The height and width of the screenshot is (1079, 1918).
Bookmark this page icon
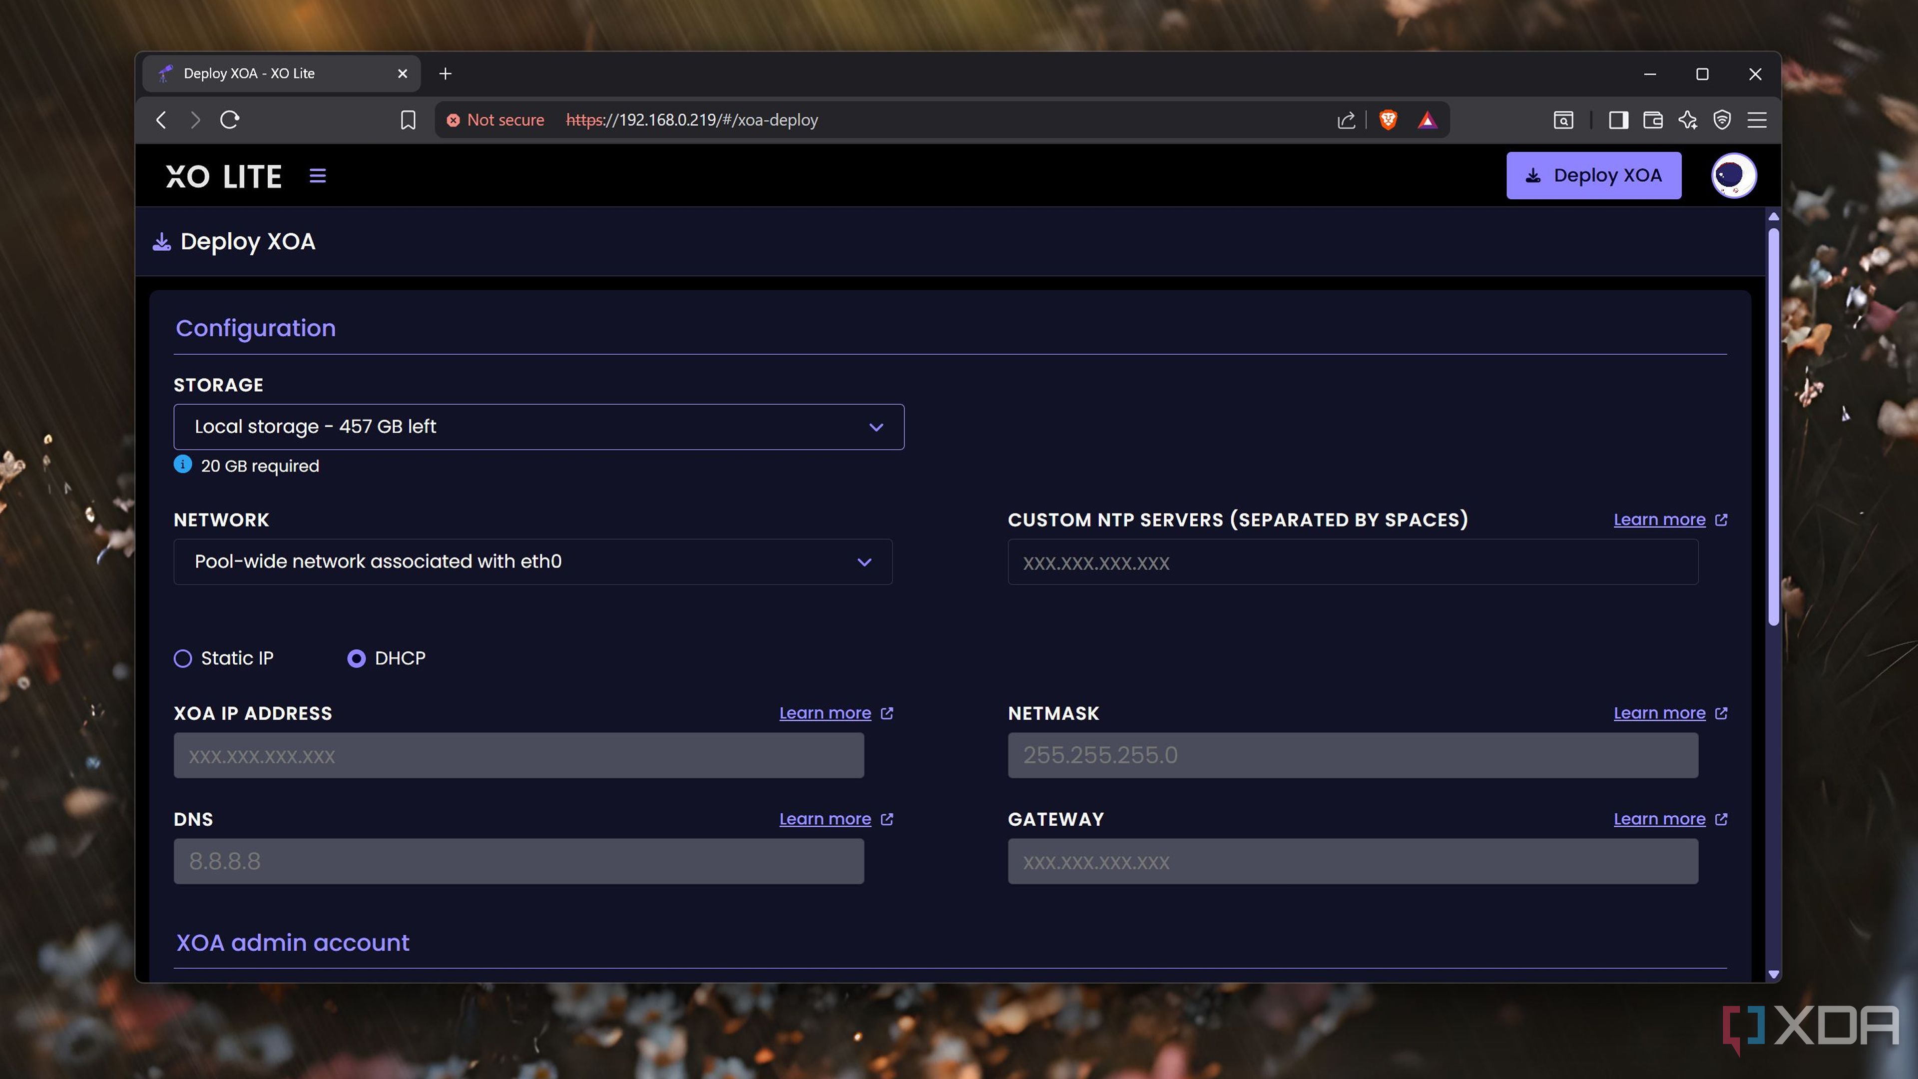click(x=407, y=120)
